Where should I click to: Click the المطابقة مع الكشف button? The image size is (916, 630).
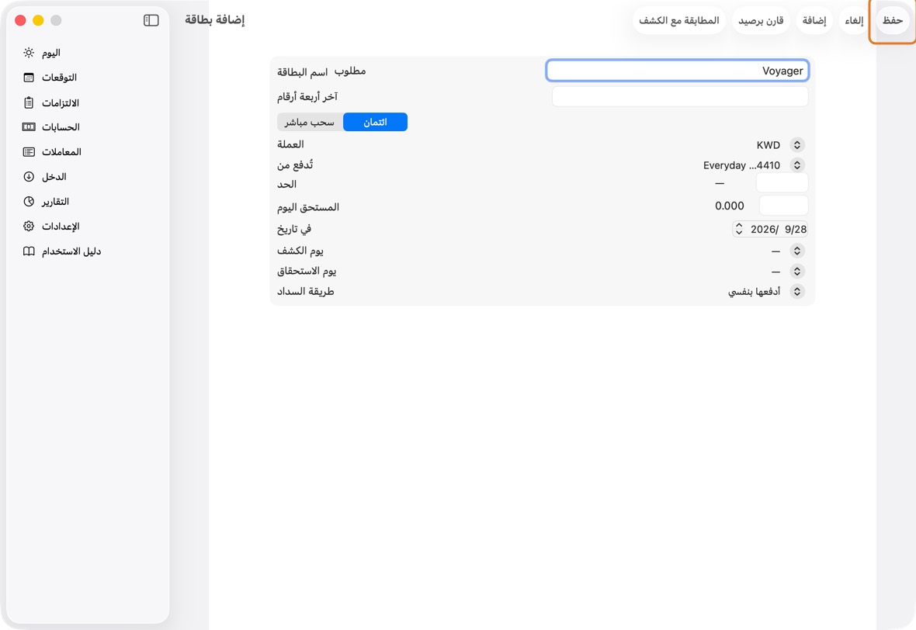coord(678,20)
